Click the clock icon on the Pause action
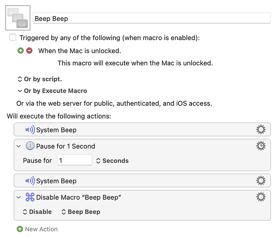The image size is (276, 237). (30, 146)
